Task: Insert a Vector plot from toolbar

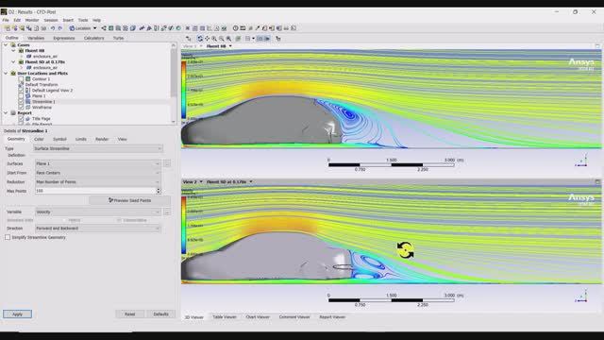Action: (104, 28)
